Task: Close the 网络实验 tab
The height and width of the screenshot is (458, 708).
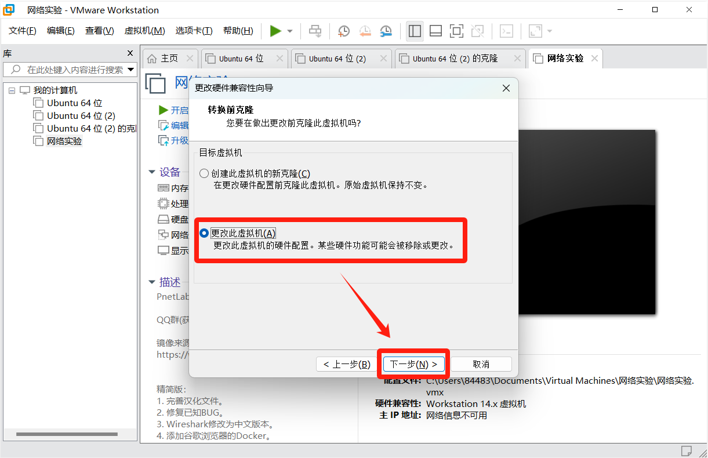Action: click(x=594, y=59)
